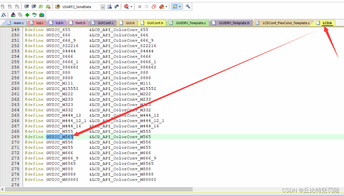Screen dimensions: 344x196
Task: Go to next bookmark toolbar icon
Action: click(10, 7)
